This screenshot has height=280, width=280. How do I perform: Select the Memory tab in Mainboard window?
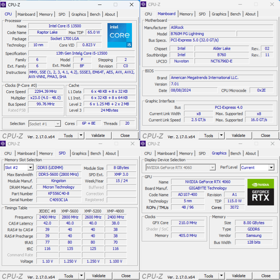tap(186, 14)
